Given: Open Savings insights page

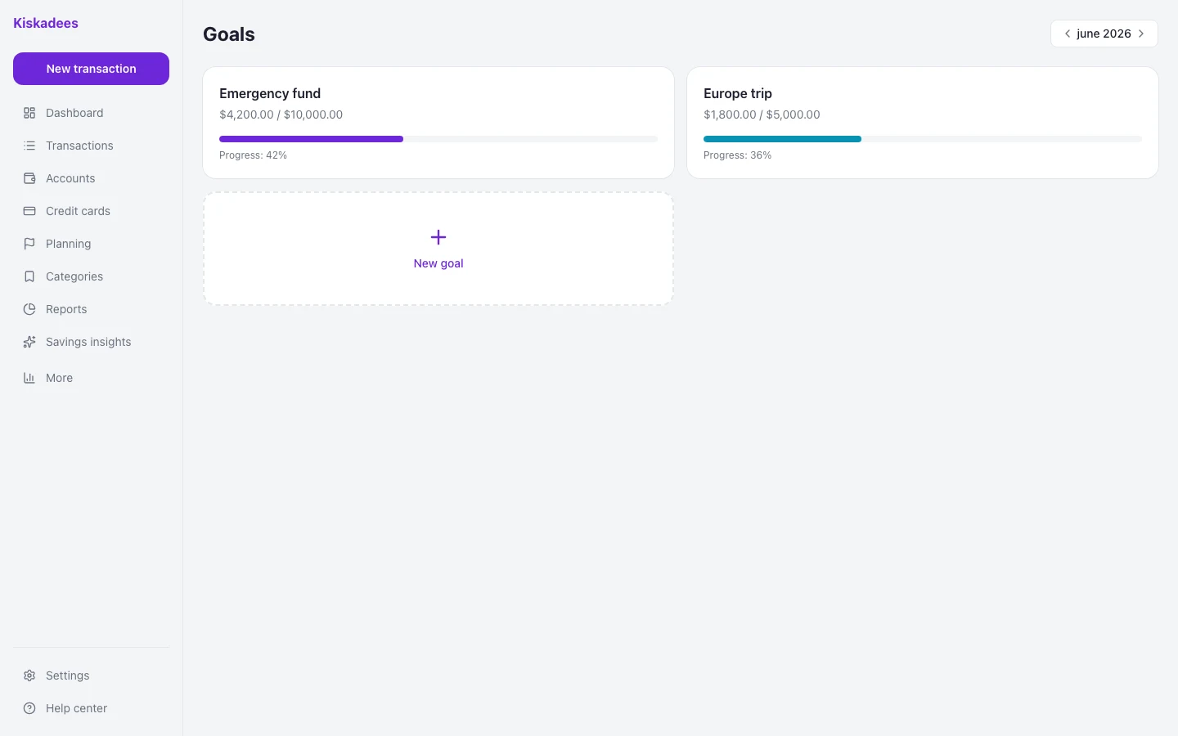Looking at the screenshot, I should click(x=91, y=342).
